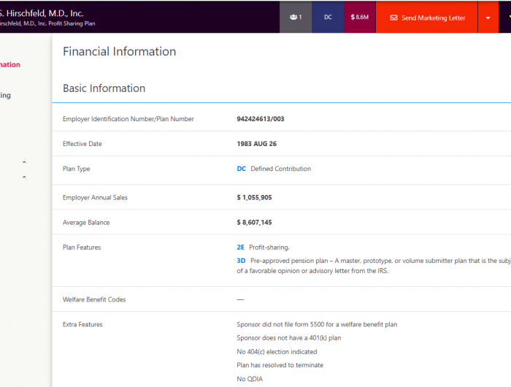Select the highlighted pink sidebar menu item
Image resolution: width=511 pixels, height=387 pixels.
10,64
